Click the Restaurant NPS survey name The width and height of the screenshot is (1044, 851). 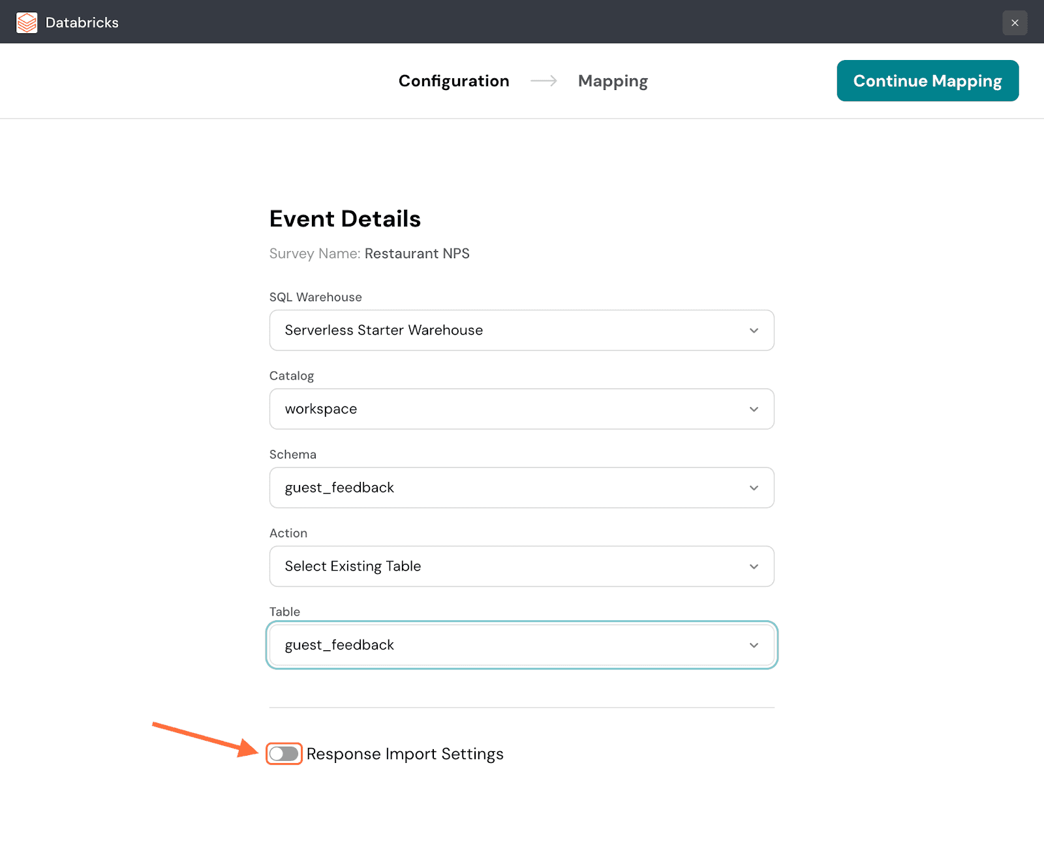coord(417,254)
